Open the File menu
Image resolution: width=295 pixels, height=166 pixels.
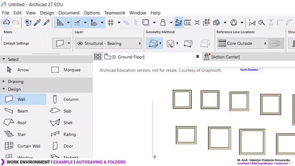(x=6, y=13)
